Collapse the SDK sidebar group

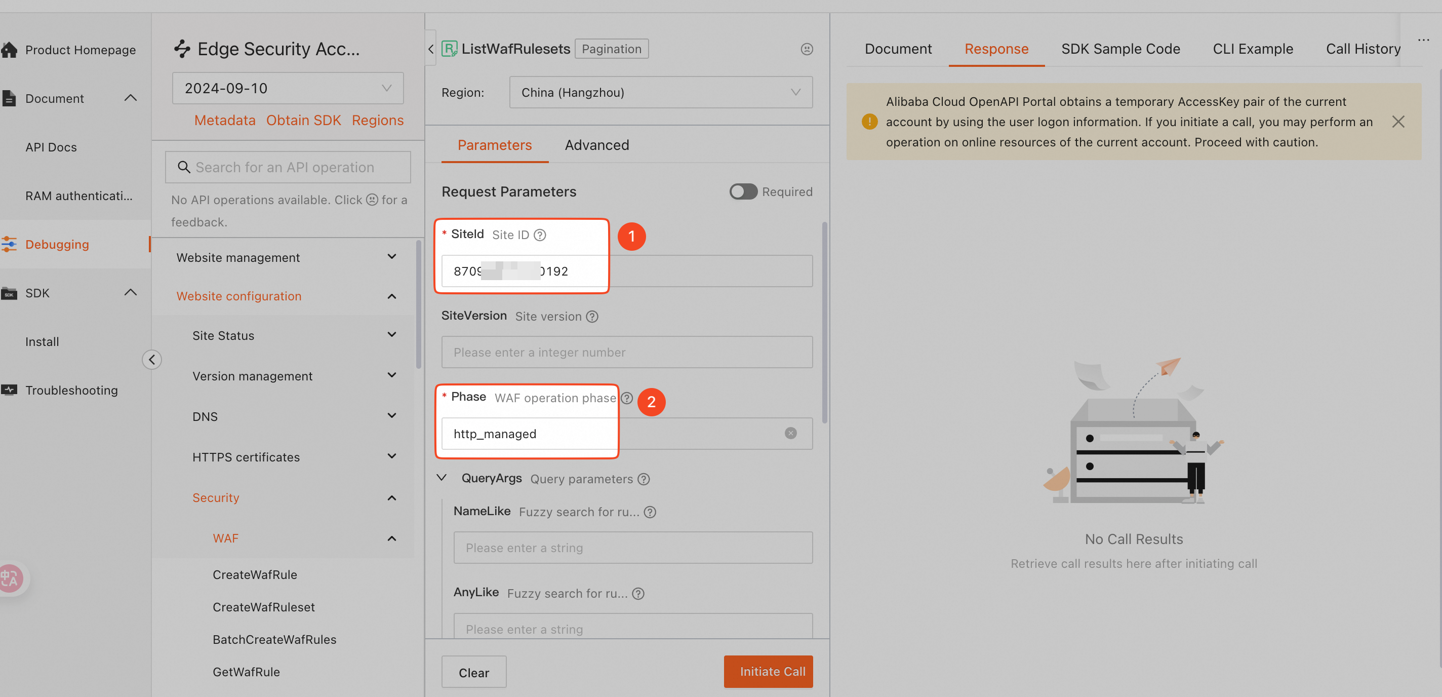point(131,293)
